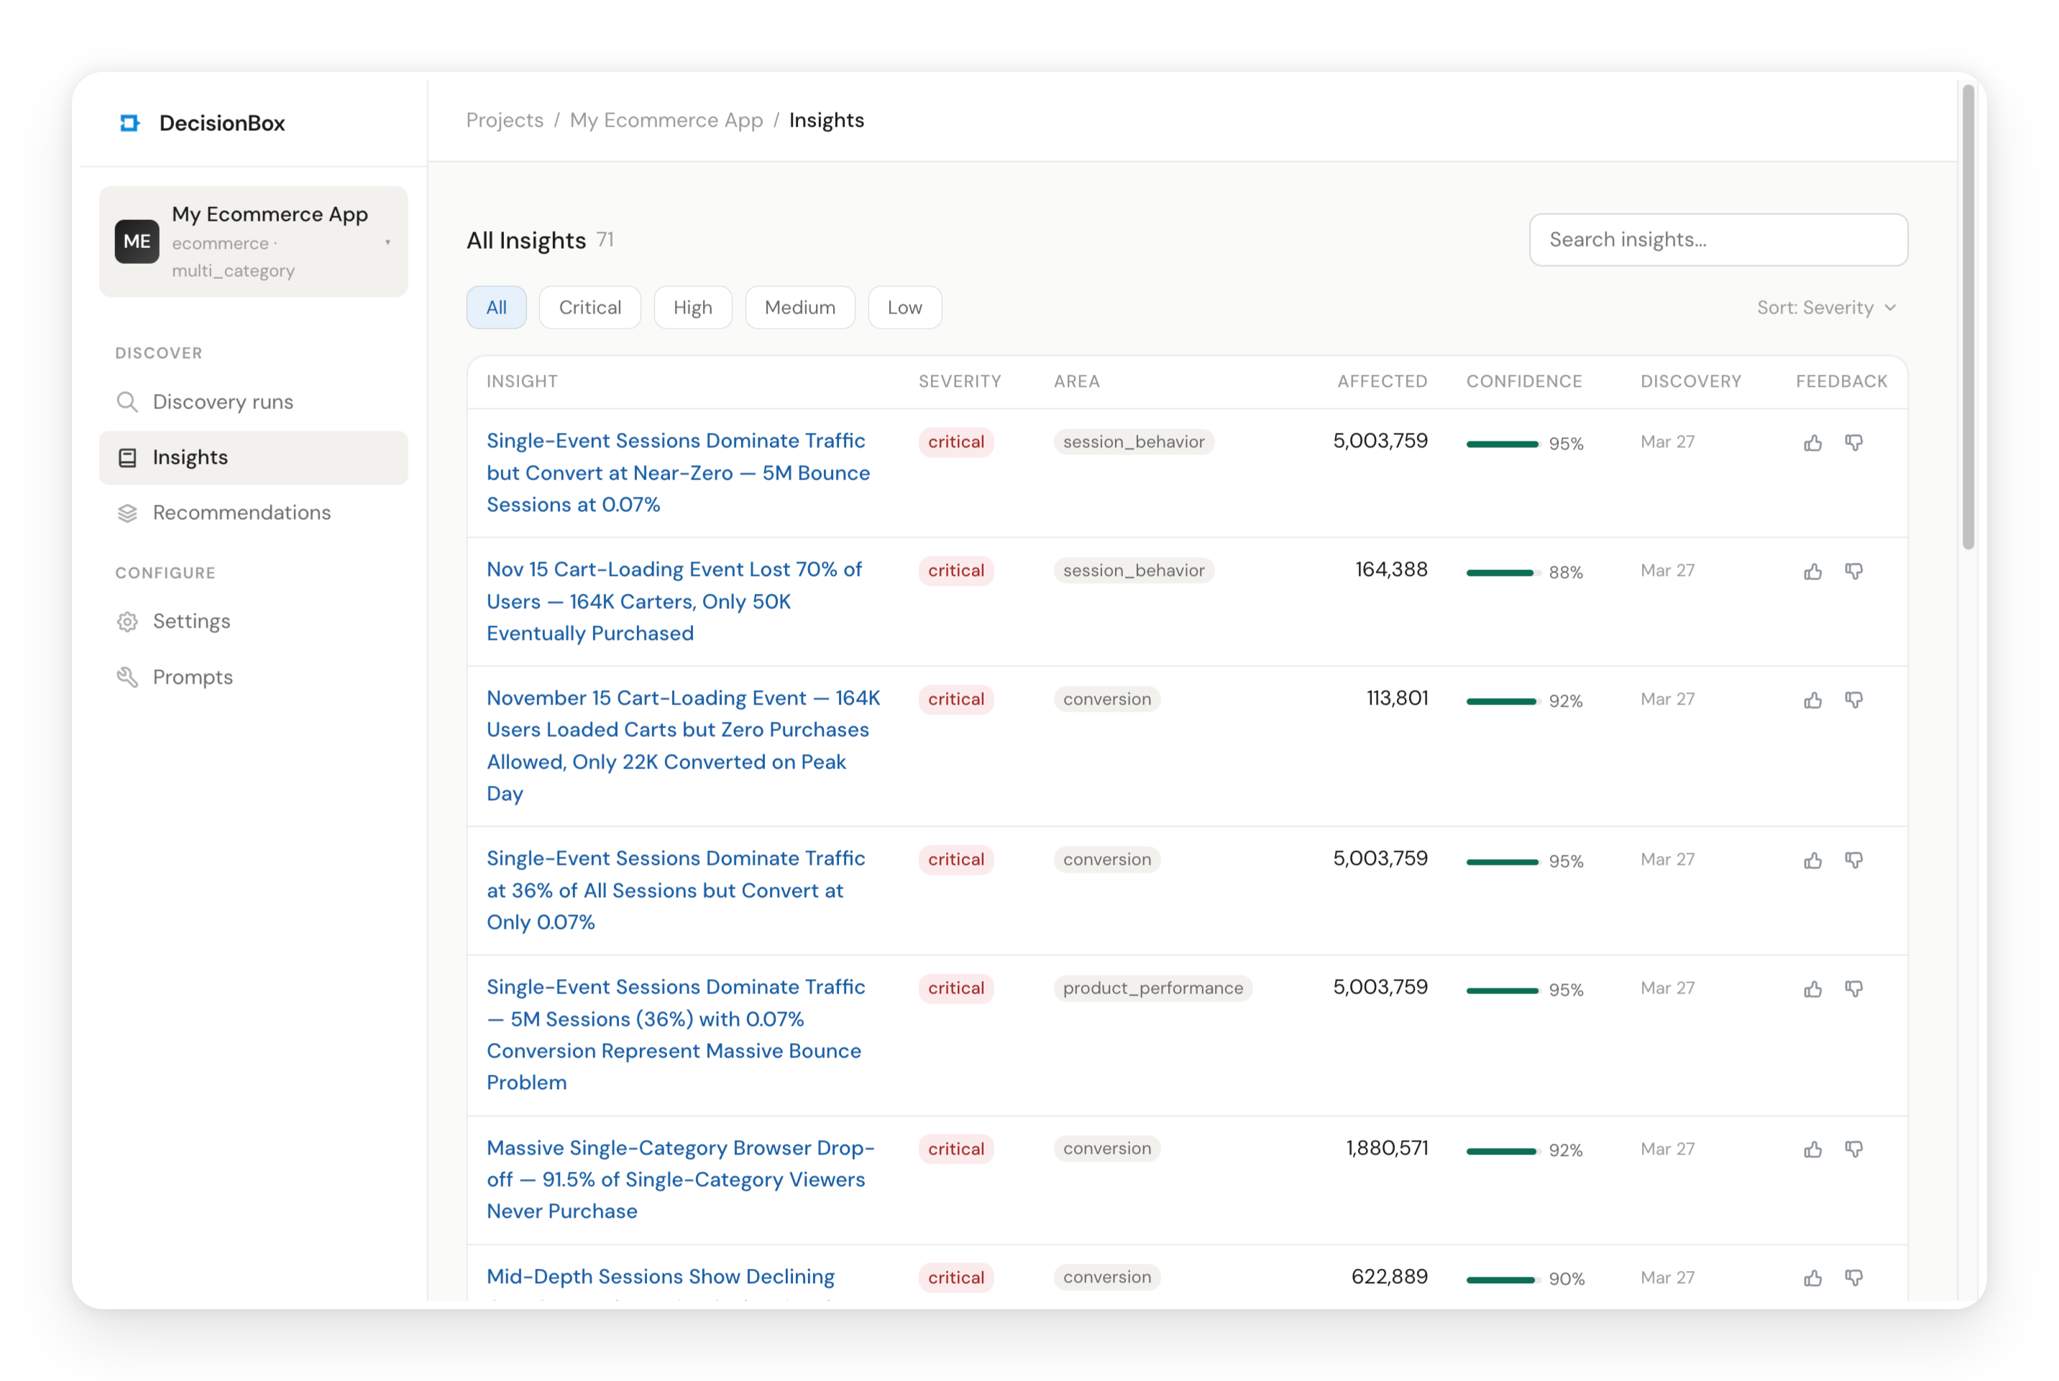
Task: Click the Discovery runs magnifier icon
Action: coord(127,402)
